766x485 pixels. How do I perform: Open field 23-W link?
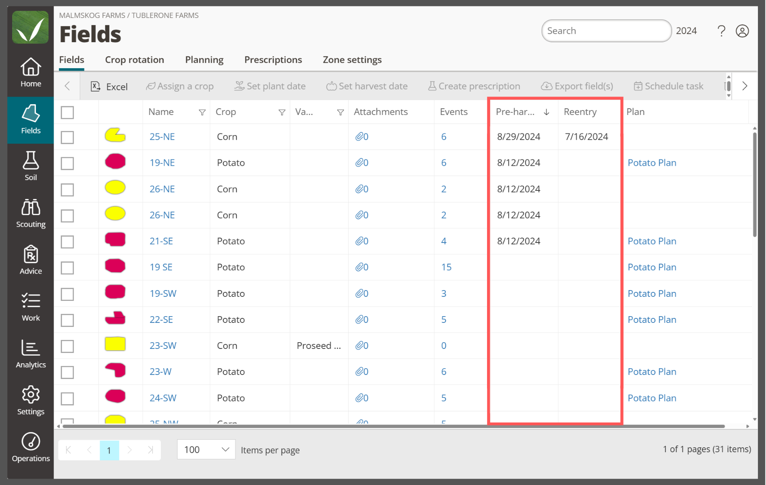160,372
